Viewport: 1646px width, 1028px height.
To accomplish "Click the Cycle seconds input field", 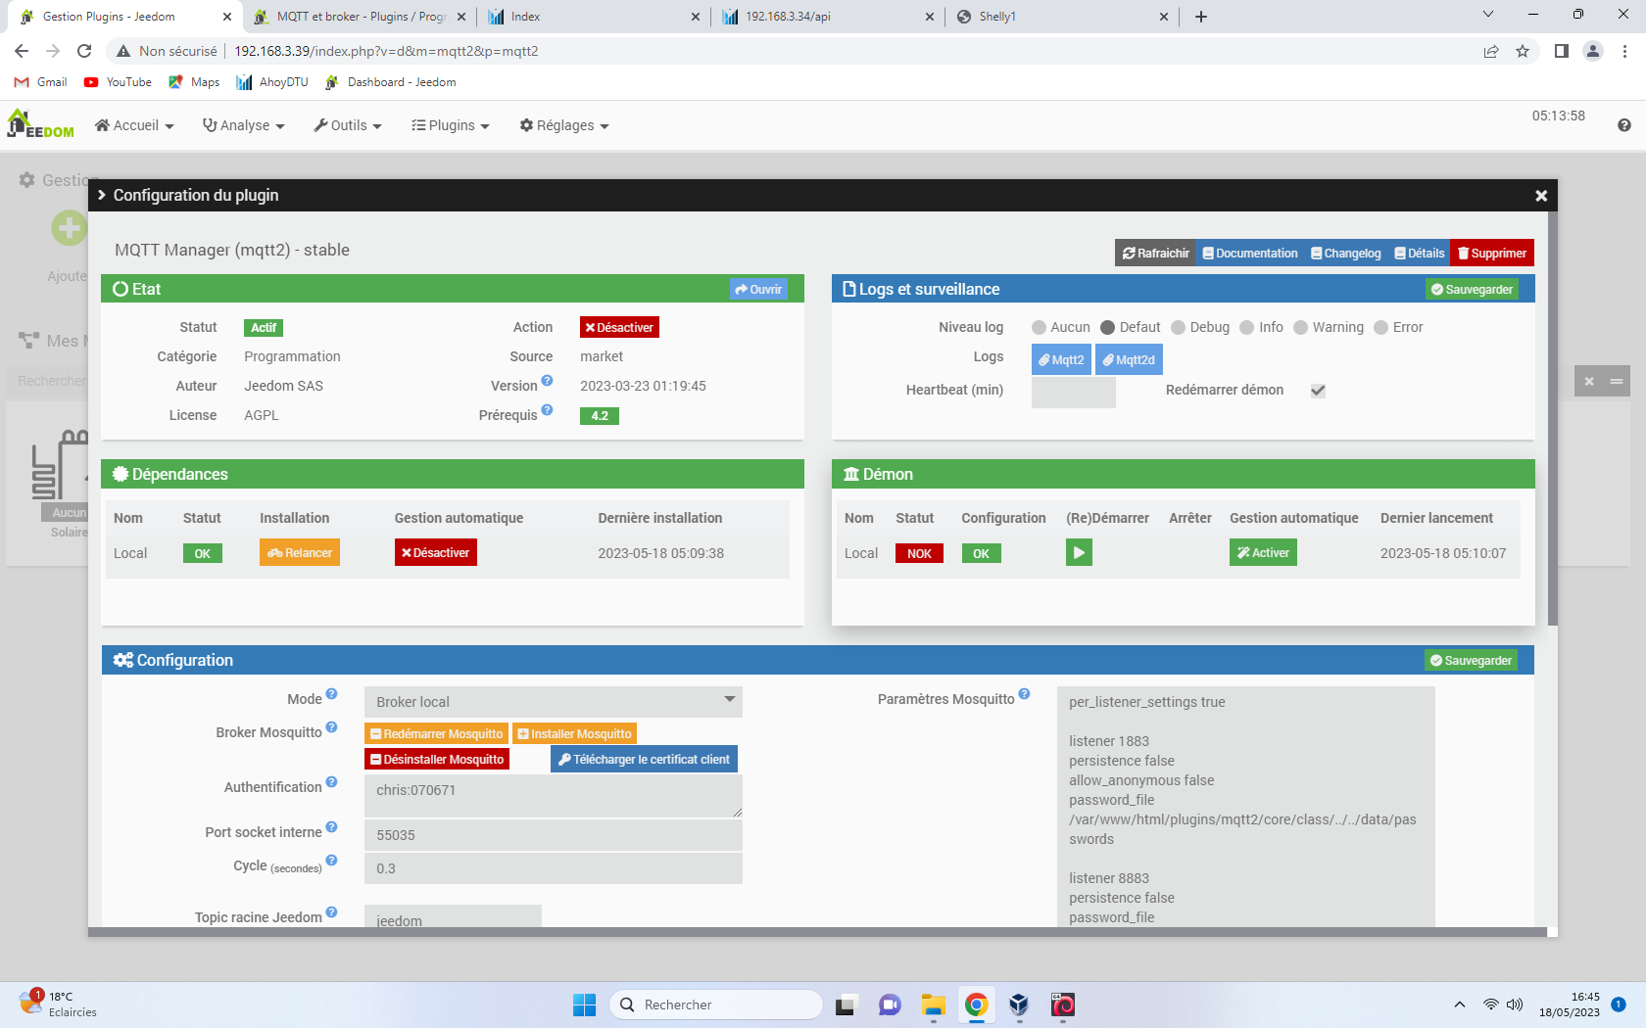I will click(554, 868).
